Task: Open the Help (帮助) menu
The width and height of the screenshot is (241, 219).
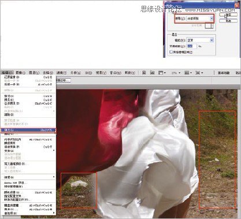Action: [x=130, y=73]
